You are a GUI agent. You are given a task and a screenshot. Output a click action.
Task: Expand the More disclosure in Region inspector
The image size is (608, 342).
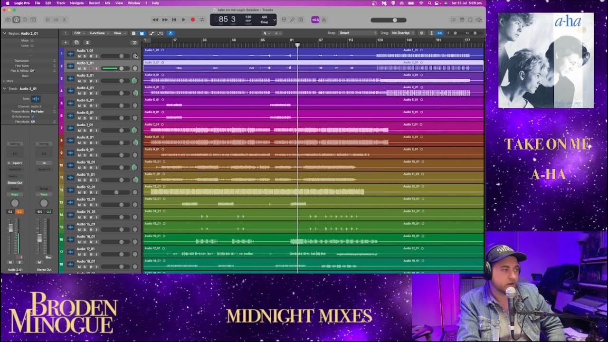(x=4, y=81)
